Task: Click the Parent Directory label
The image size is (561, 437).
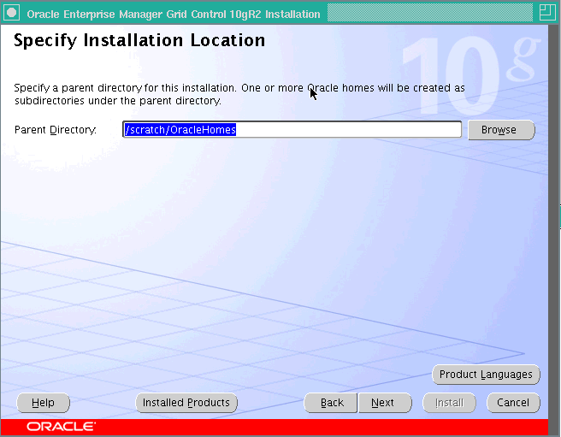Action: [x=55, y=130]
